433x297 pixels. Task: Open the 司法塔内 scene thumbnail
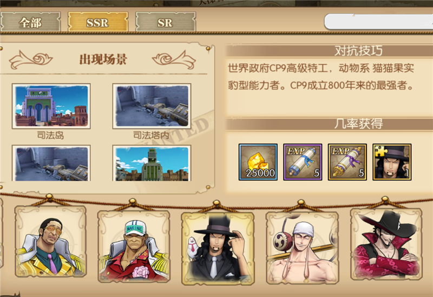coord(152,106)
